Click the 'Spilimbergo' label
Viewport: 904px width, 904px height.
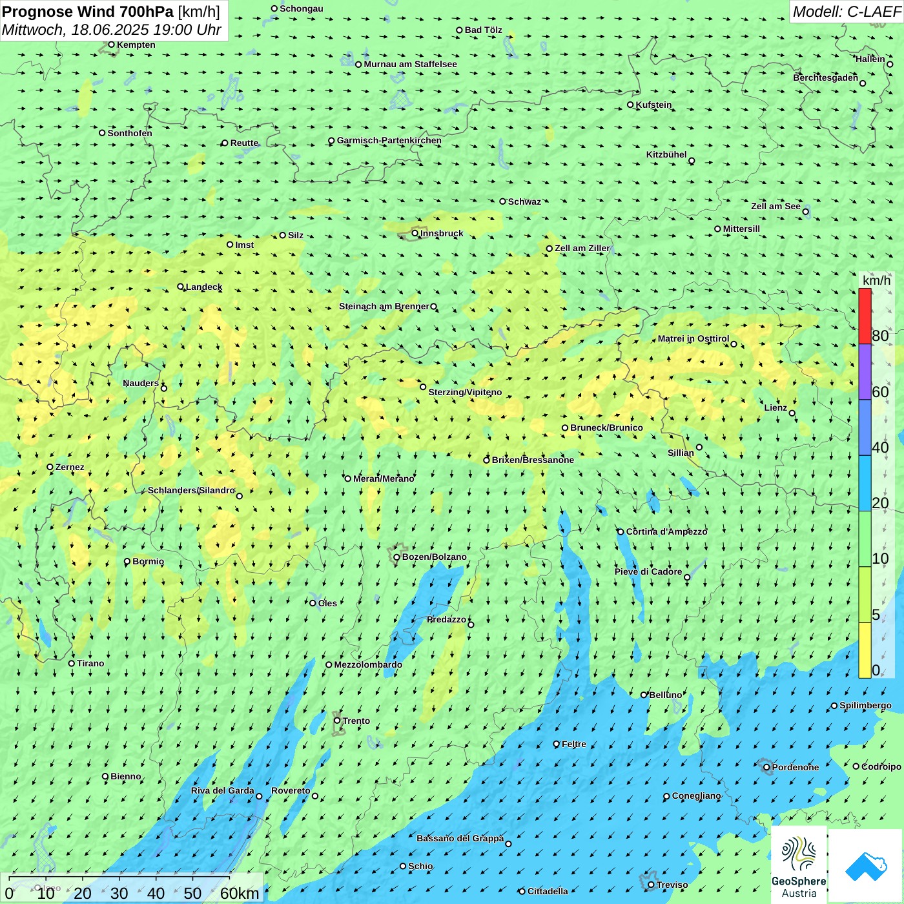(x=865, y=705)
